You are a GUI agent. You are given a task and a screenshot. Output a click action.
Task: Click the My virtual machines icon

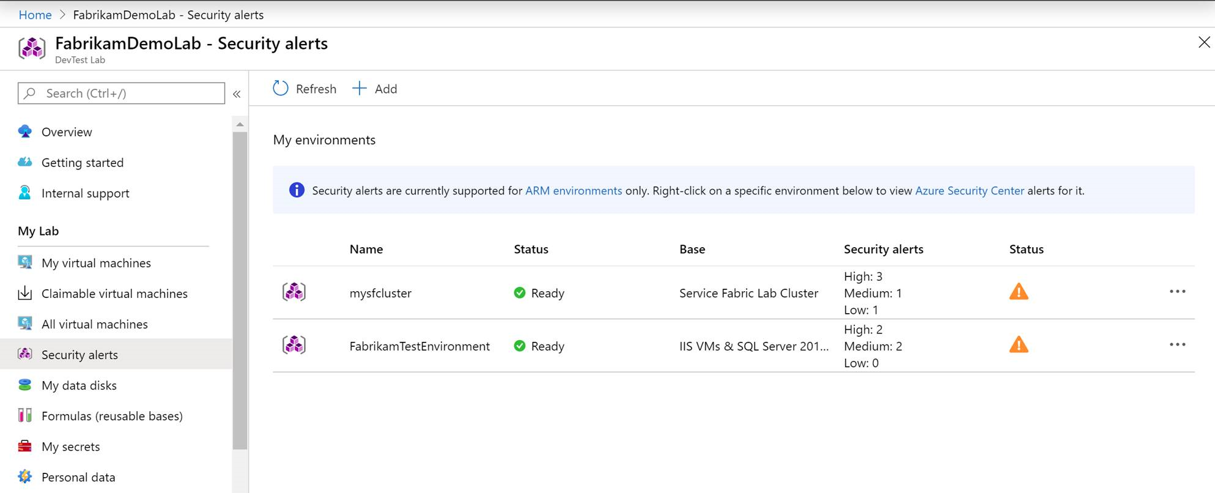point(25,262)
